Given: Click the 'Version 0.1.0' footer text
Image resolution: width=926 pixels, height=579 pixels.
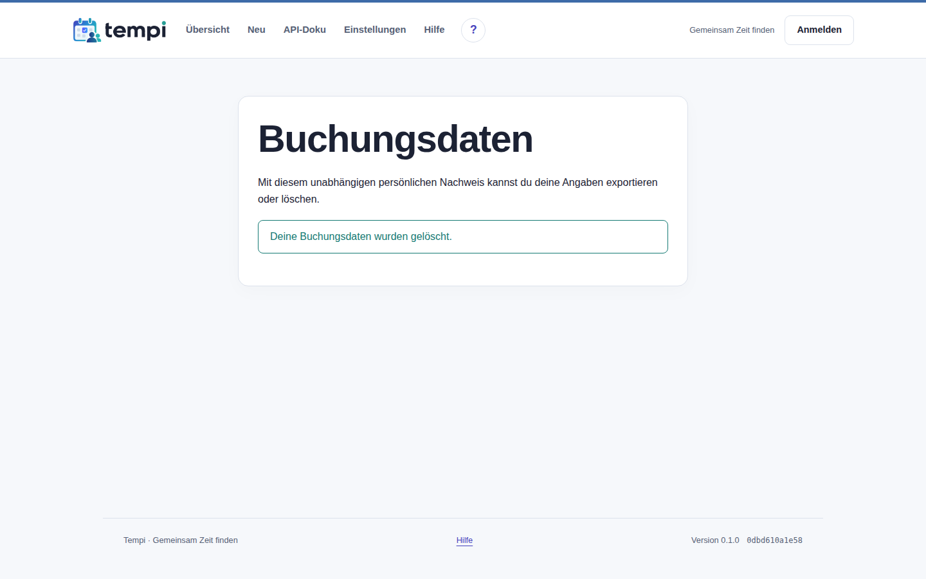Looking at the screenshot, I should (x=715, y=540).
